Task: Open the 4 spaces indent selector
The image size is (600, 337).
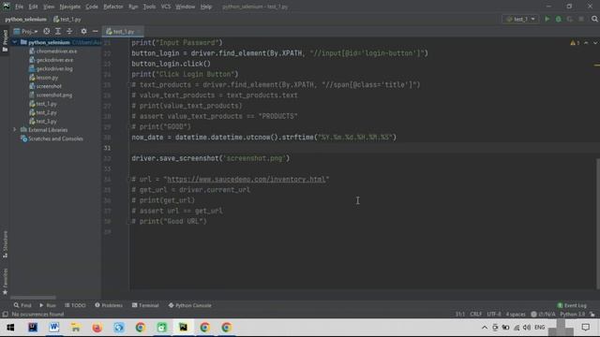Action: 516,315
